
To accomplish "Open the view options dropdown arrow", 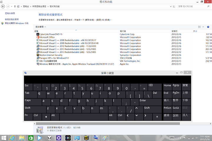I will [x=203, y=27].
